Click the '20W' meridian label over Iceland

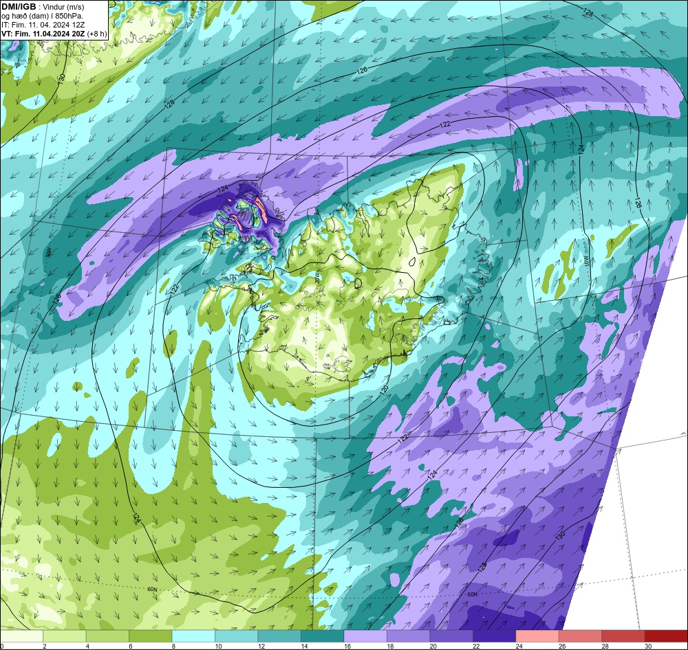[x=317, y=278]
